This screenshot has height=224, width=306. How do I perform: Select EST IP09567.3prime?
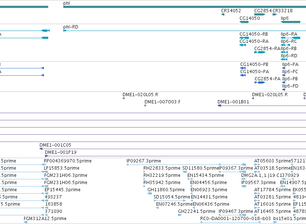[x=259, y=183]
